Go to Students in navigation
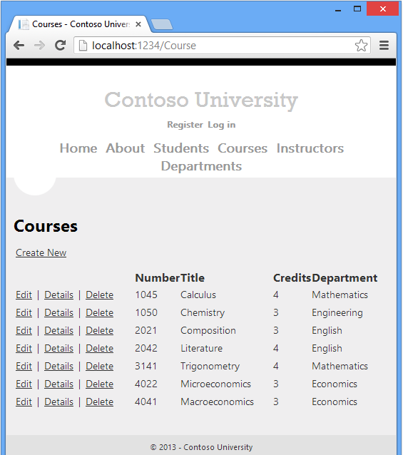This screenshot has height=455, width=403. pos(181,148)
